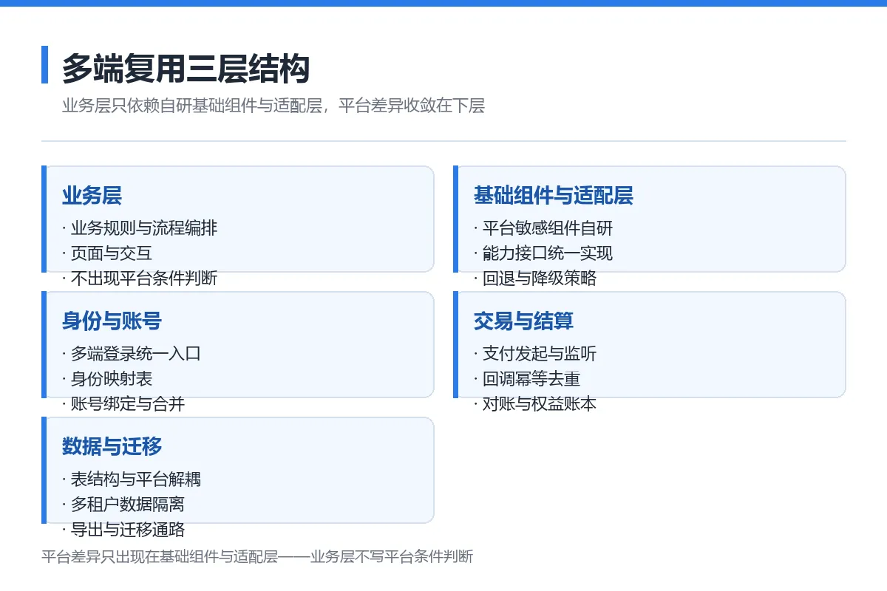The height and width of the screenshot is (591, 887).
Task: Select bullet 多端登录统一入口
Action: 132,354
